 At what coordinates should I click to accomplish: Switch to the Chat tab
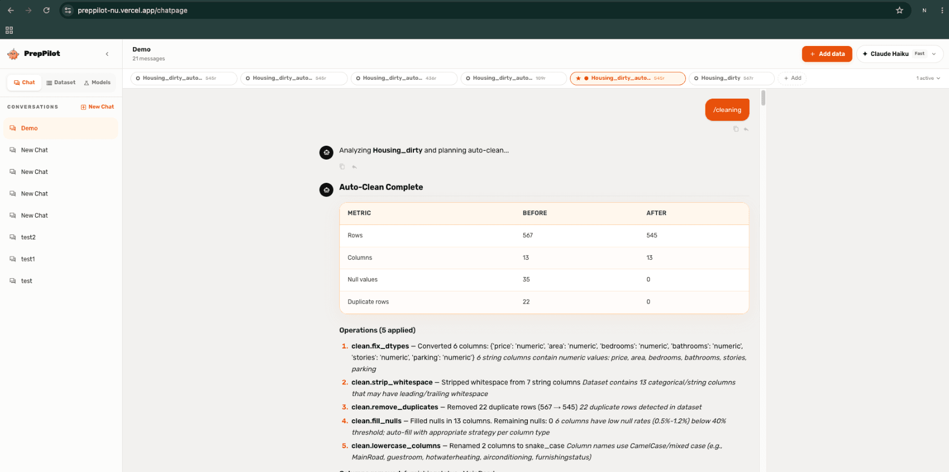click(24, 83)
